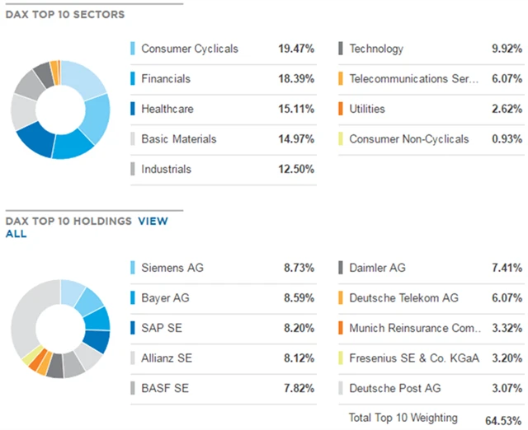
Task: Click the Siemens AG color swatch
Action: [133, 268]
